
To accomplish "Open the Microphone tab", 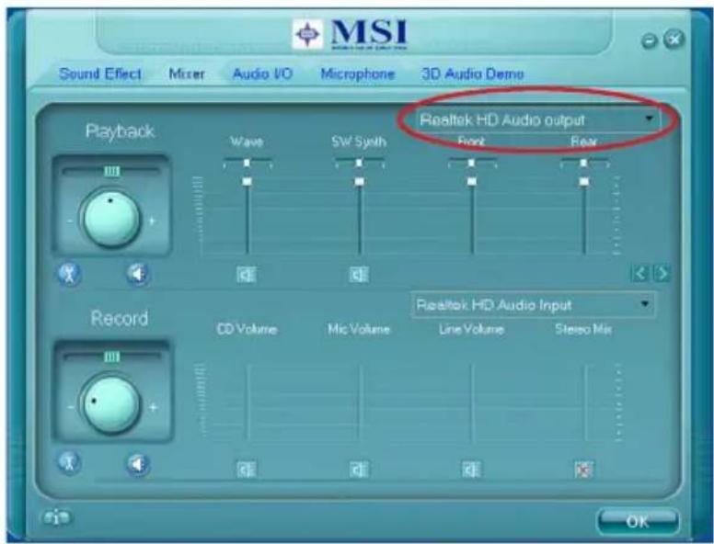I will tap(357, 74).
